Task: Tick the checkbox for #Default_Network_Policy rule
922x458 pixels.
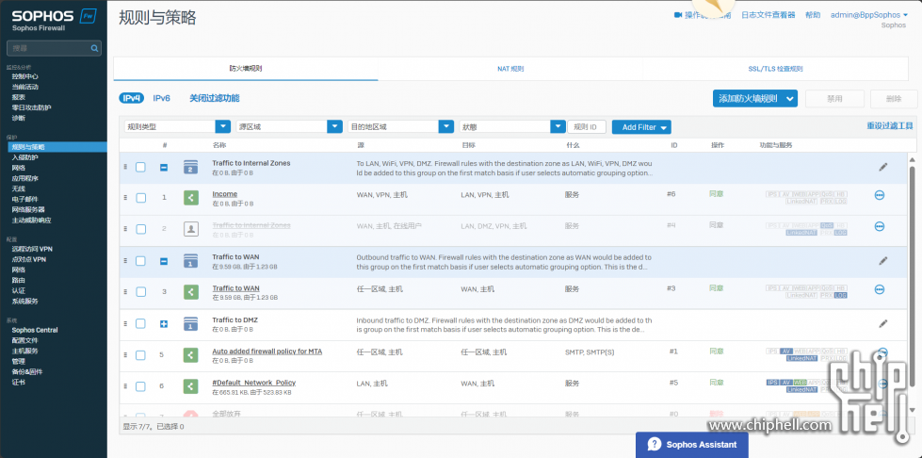Action: coord(140,386)
